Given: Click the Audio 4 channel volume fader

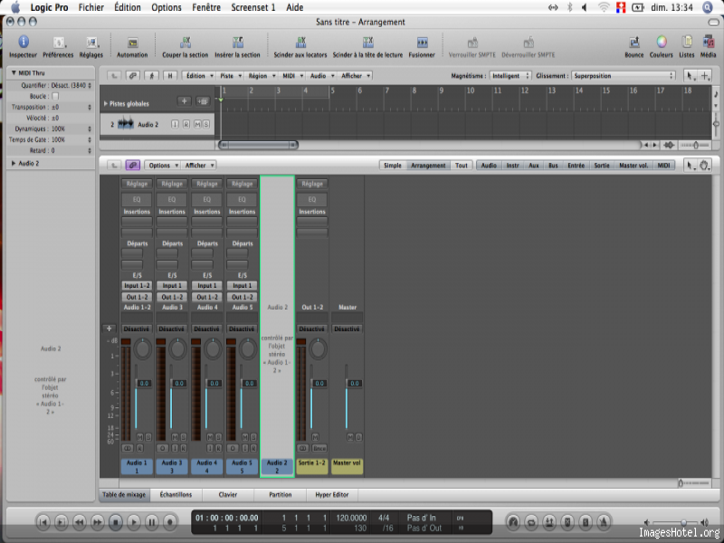Looking at the screenshot, I should coord(214,383).
